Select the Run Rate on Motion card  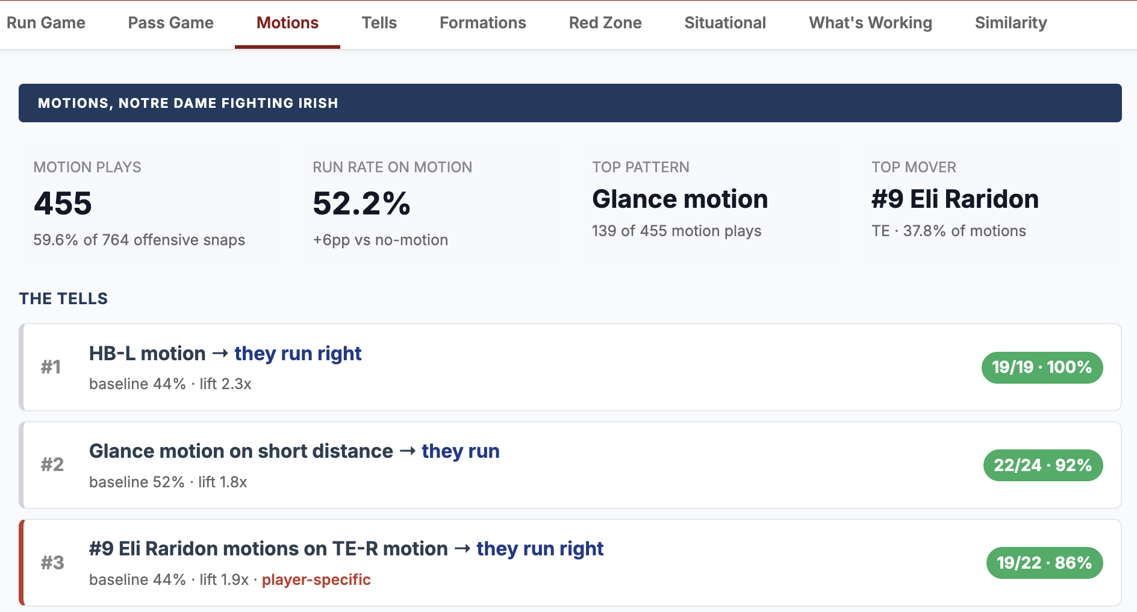click(x=431, y=204)
